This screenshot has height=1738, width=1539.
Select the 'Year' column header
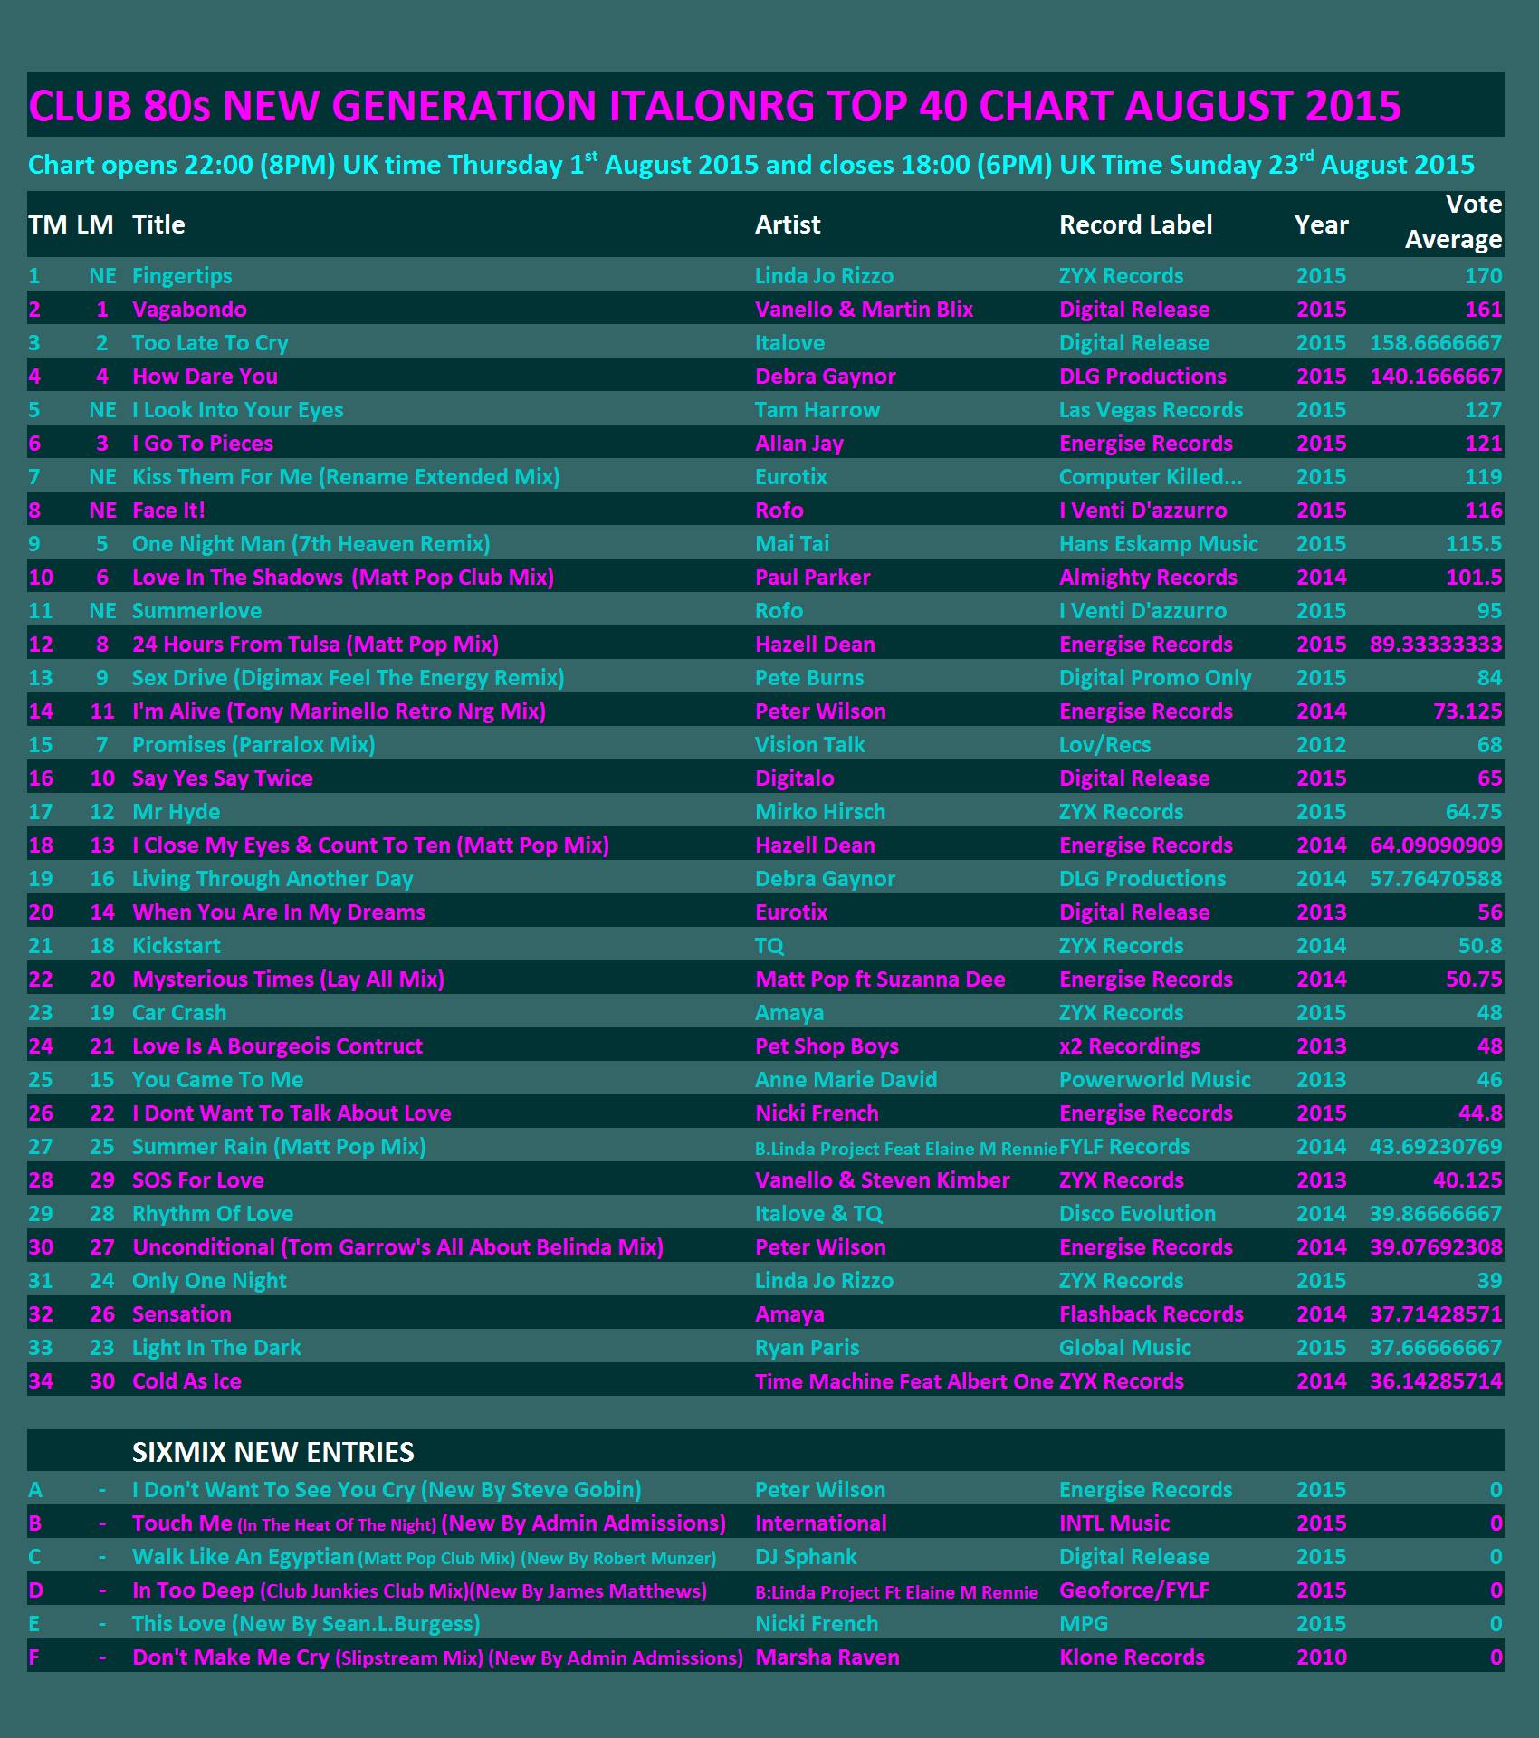[1321, 224]
